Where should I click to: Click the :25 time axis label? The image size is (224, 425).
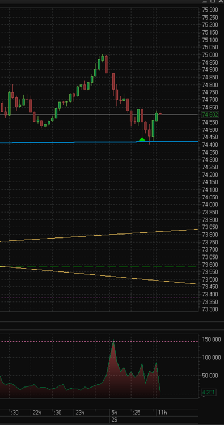(137, 413)
